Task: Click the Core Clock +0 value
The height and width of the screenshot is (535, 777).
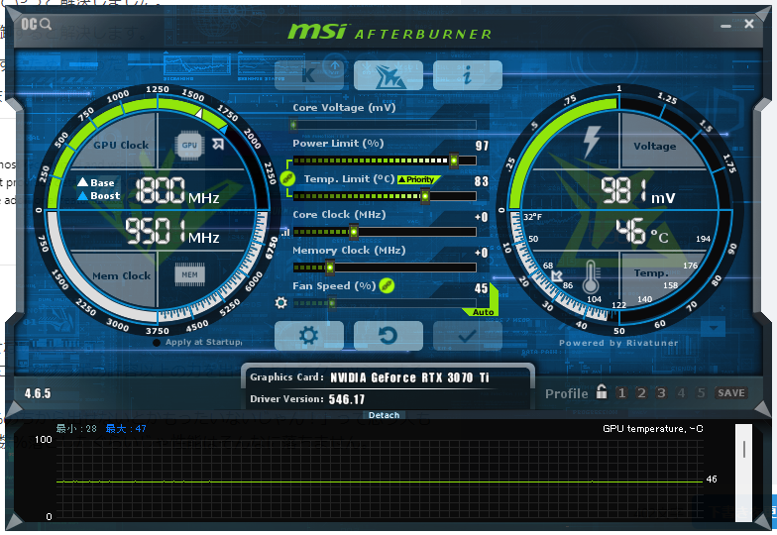Action: [x=482, y=217]
